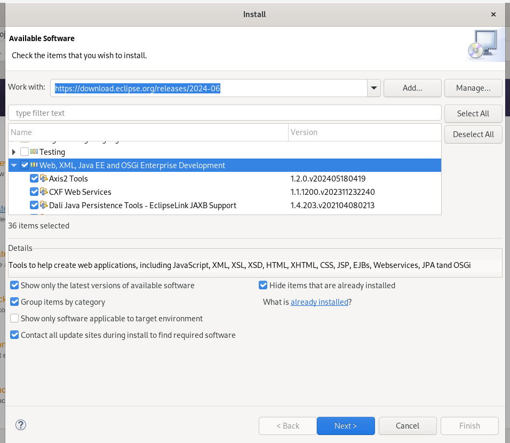Click version 1.1.1200.v202311232240
The width and height of the screenshot is (510, 443).
pos(332,192)
